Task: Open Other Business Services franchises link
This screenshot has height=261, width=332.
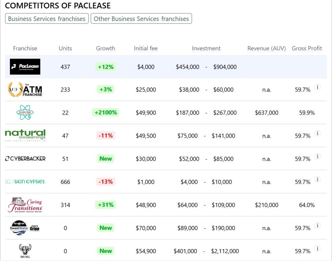Action: tap(141, 18)
